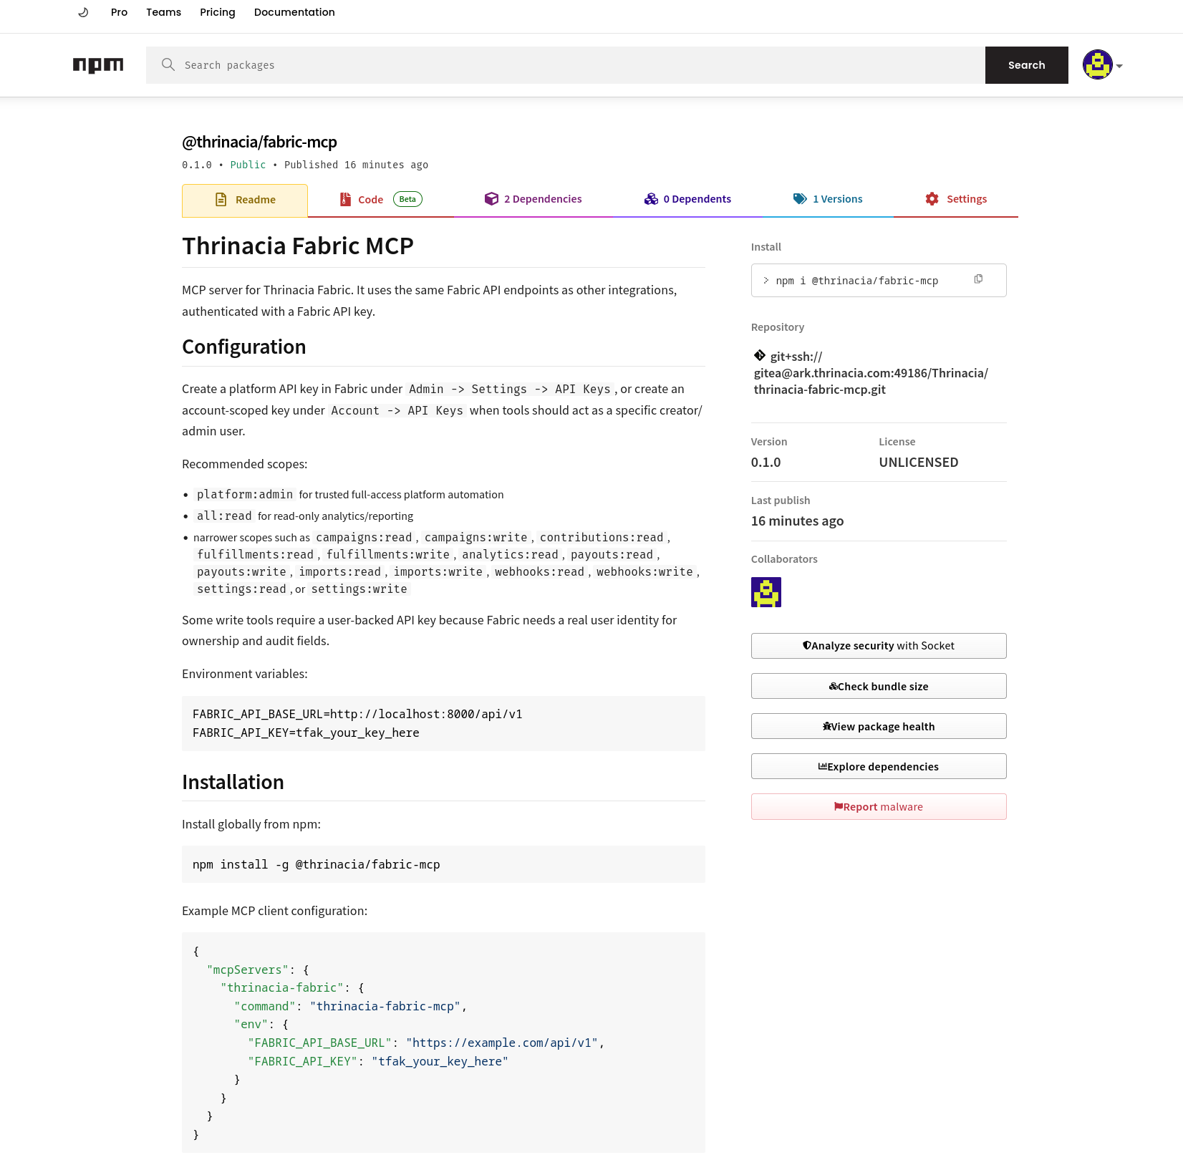The image size is (1183, 1165).
Task: Open the collaborator avatar thumbnail
Action: tap(766, 592)
